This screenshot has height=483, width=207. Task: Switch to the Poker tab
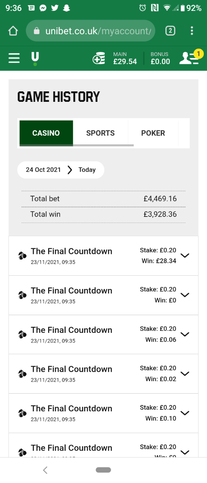point(153,133)
